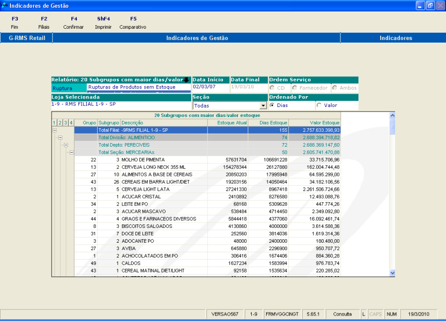Select Dias ordering radio button
446x321 pixels.
(272, 105)
